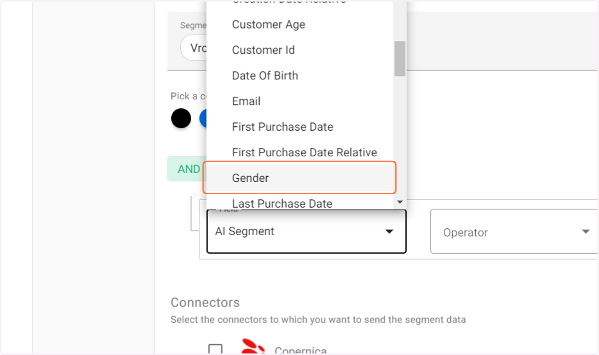Click dropdown list scroll-down arrow
Image resolution: width=599 pixels, height=355 pixels.
(399, 202)
